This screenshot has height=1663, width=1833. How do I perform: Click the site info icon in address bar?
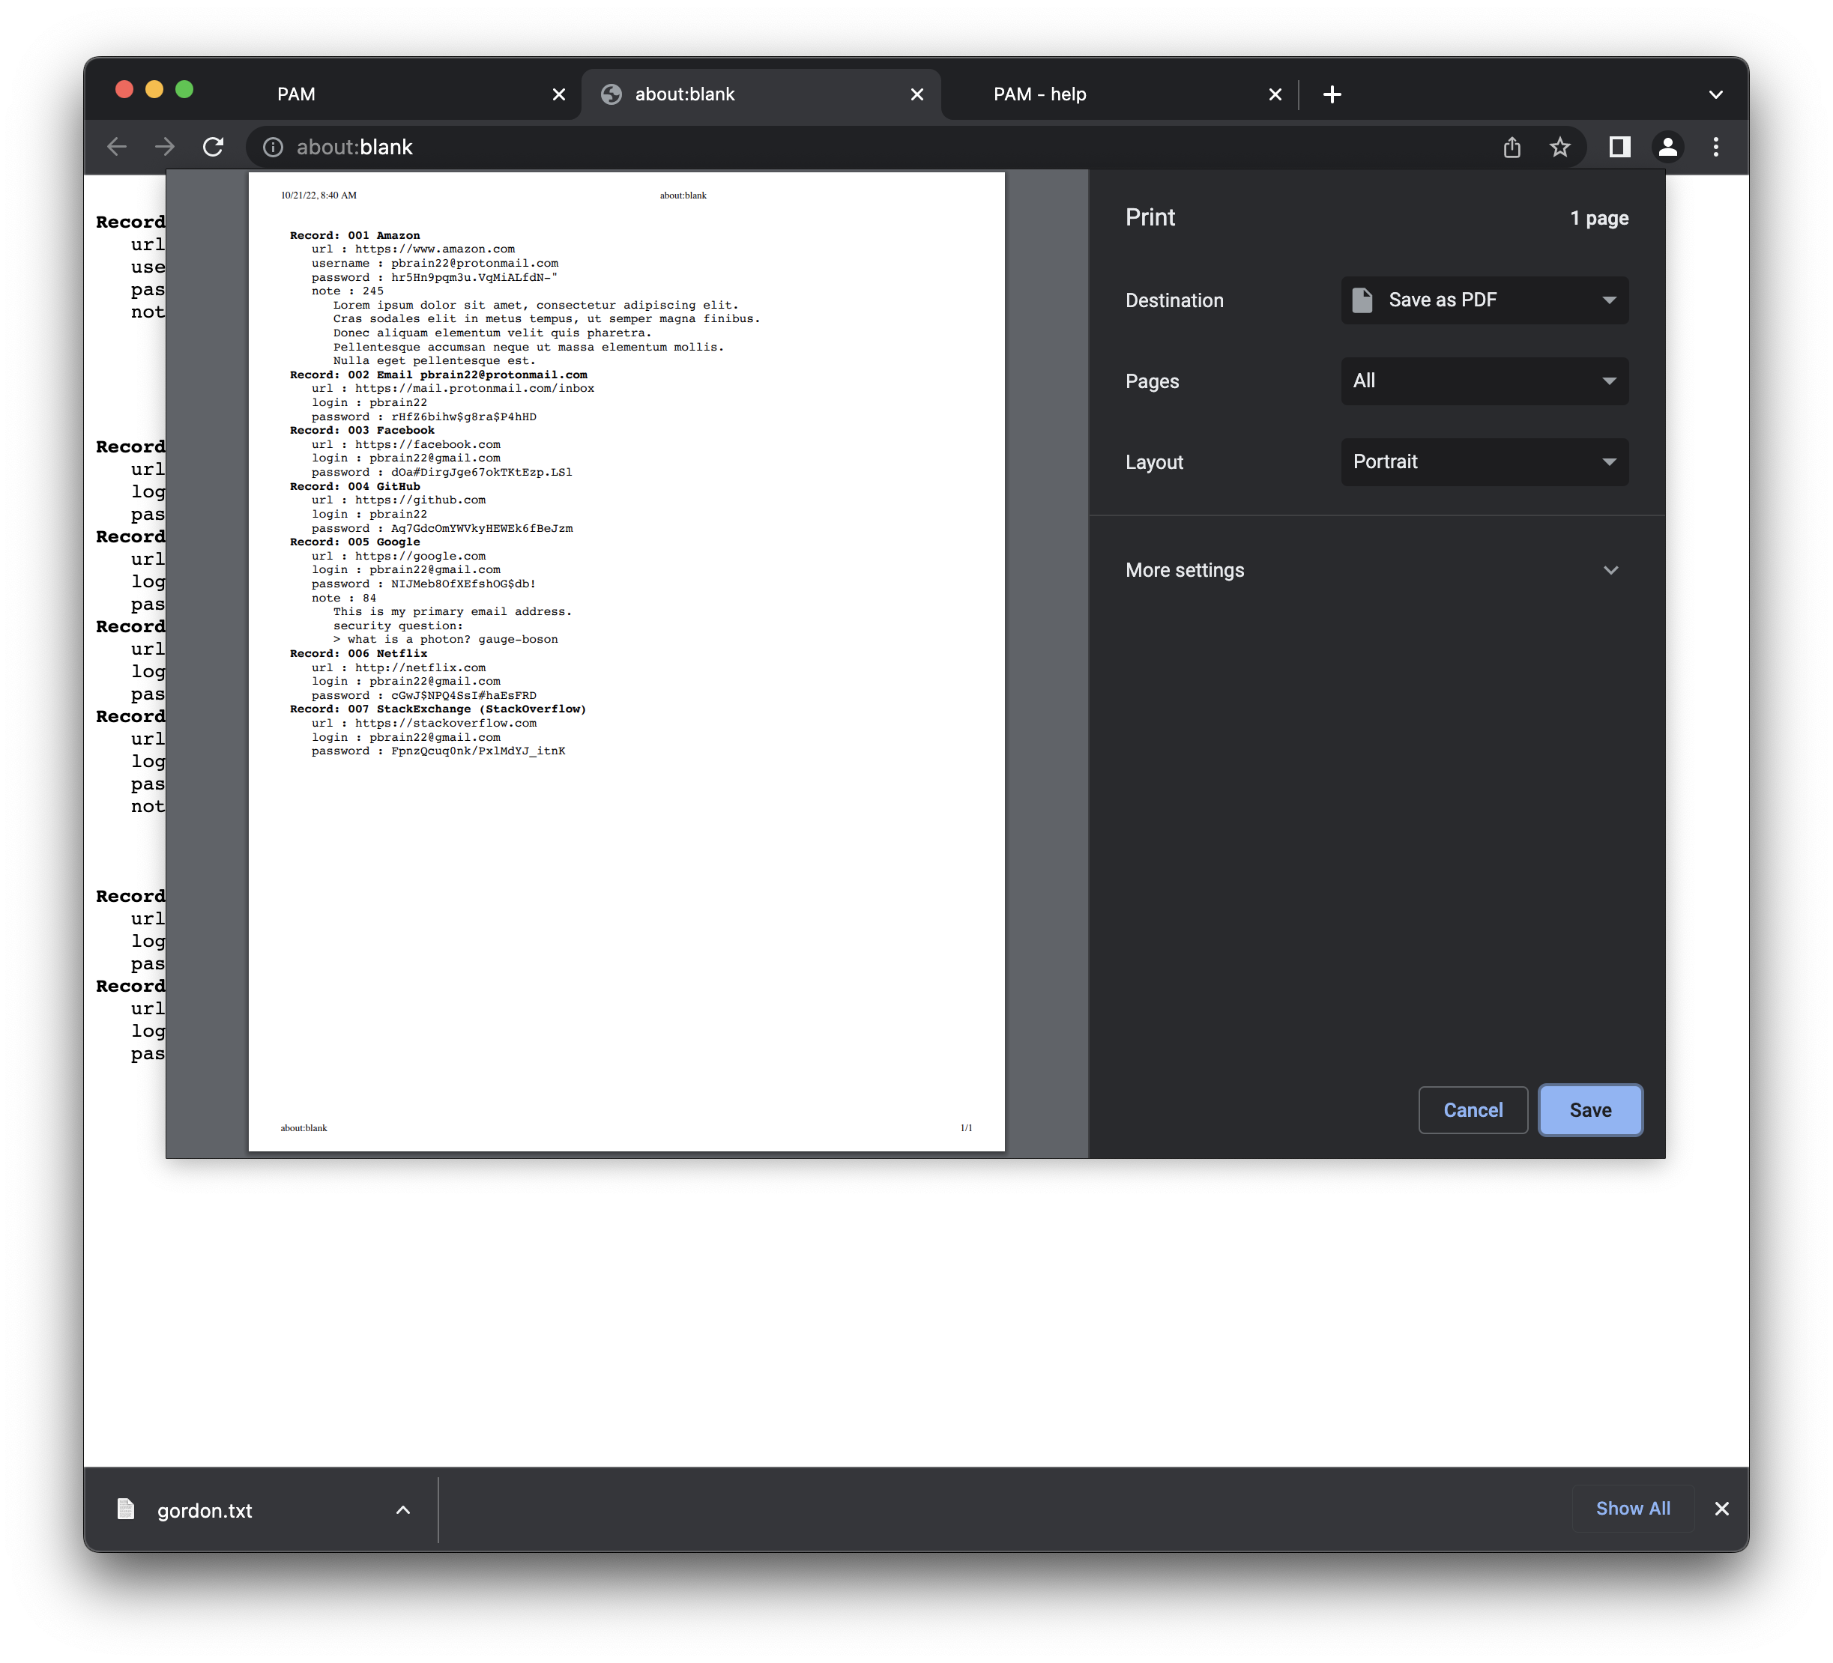[273, 148]
